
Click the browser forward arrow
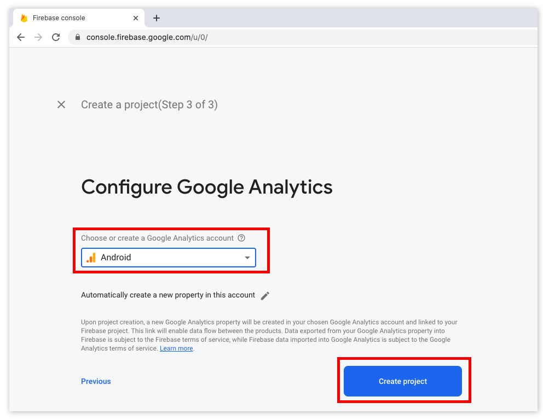click(38, 37)
